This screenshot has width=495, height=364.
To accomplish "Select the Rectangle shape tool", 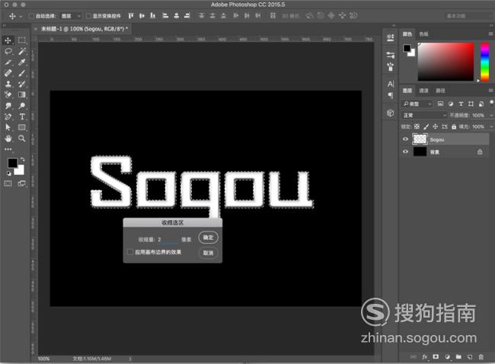I will point(22,127).
